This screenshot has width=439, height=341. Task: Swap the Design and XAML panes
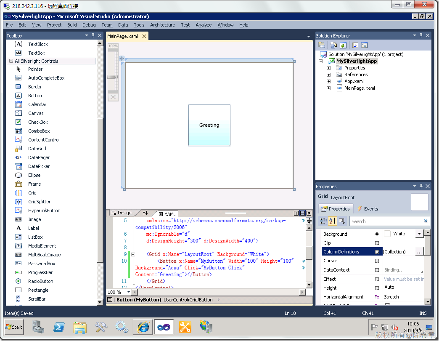pos(145,213)
